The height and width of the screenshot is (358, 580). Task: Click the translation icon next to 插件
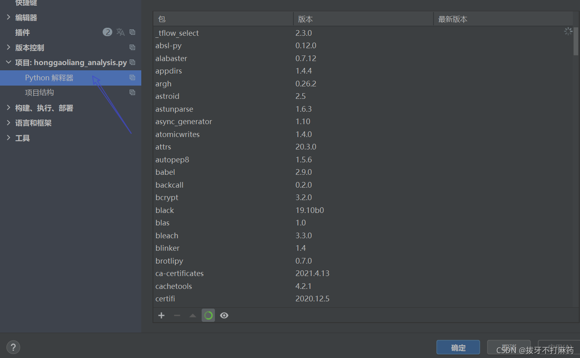(120, 32)
